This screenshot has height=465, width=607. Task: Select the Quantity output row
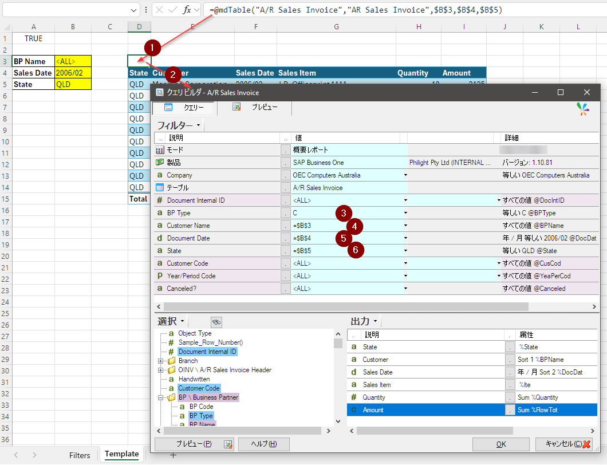(472, 397)
